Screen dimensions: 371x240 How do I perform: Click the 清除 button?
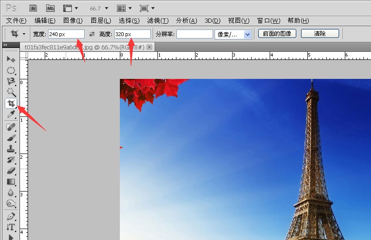(320, 34)
